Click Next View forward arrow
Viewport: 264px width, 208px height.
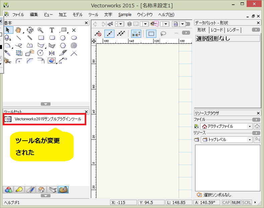[103, 24]
